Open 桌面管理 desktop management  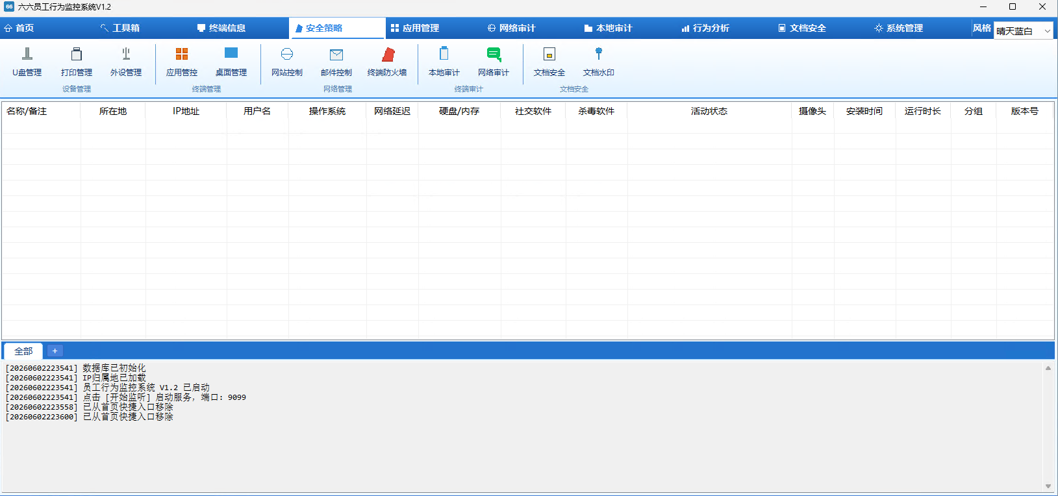[231, 62]
